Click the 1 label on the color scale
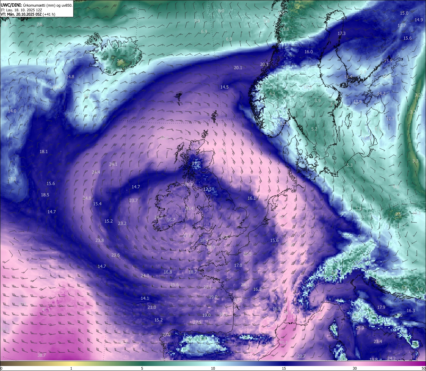The height and width of the screenshot is (371, 426). click(71, 368)
